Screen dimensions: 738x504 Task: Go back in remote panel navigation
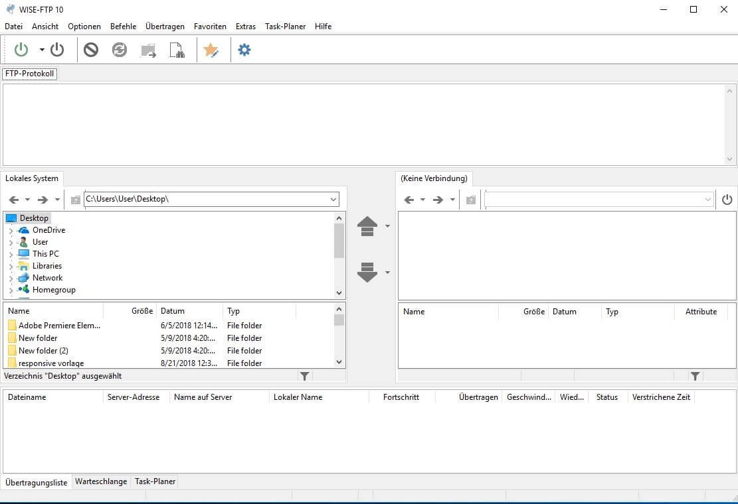[409, 200]
